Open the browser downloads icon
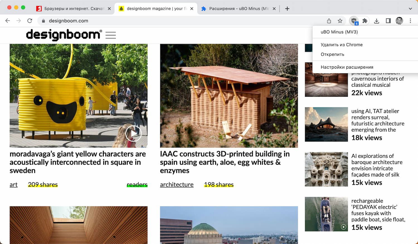Screen dimensions: 418x244 coord(376,21)
